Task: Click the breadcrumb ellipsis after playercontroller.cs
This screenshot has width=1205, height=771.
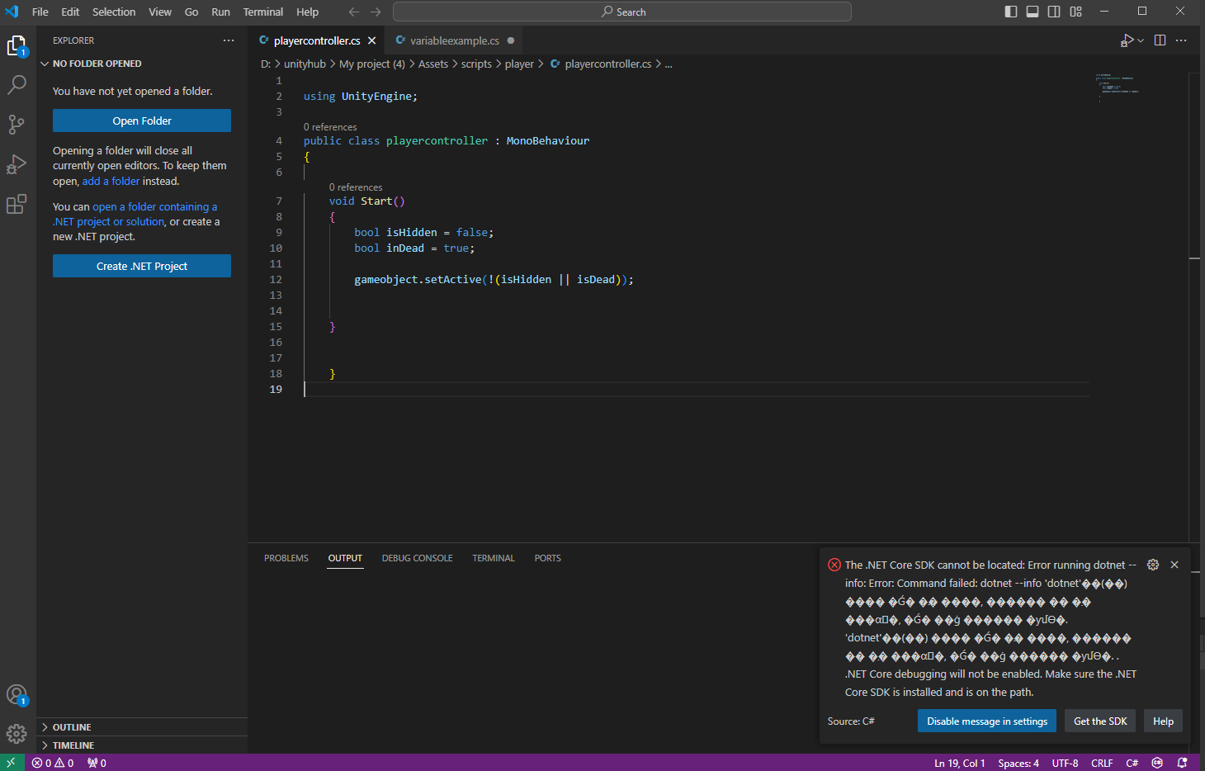Action: (669, 64)
